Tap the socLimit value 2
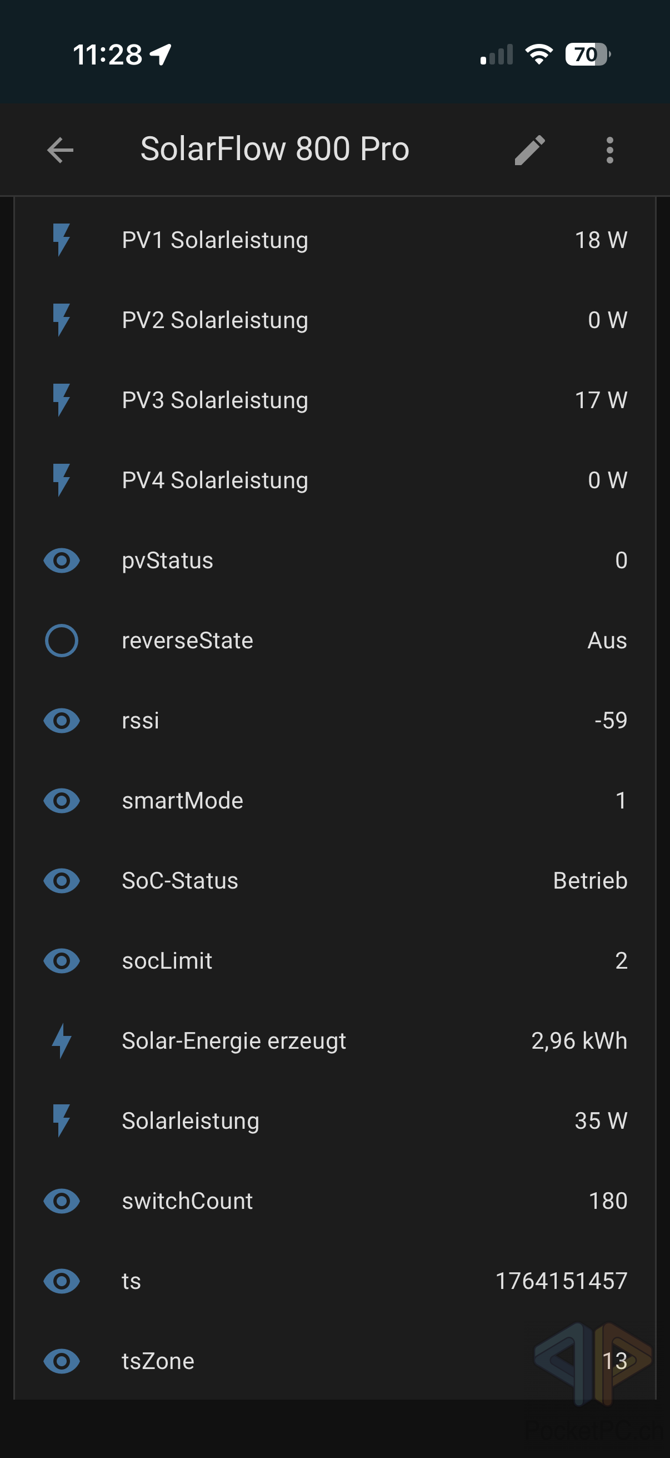 [x=621, y=961]
